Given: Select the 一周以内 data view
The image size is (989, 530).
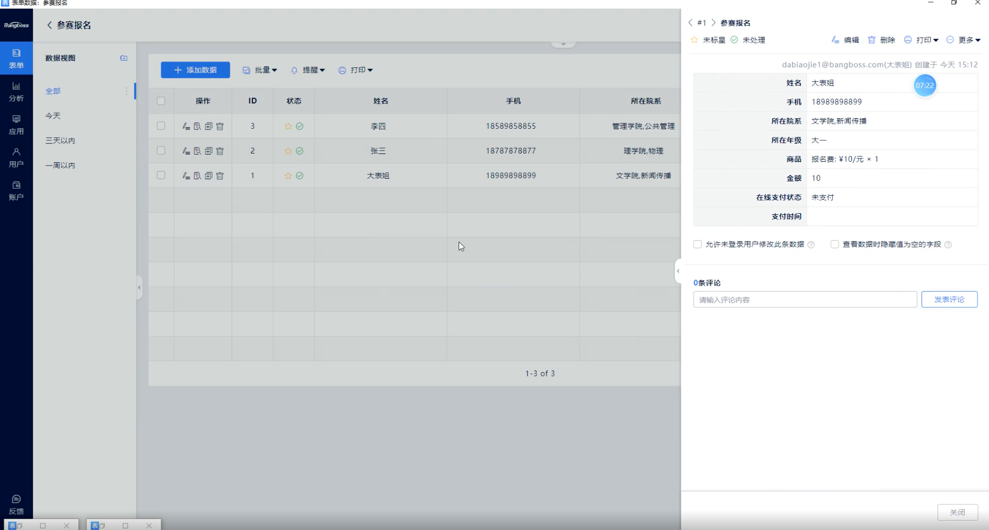Looking at the screenshot, I should coord(60,166).
